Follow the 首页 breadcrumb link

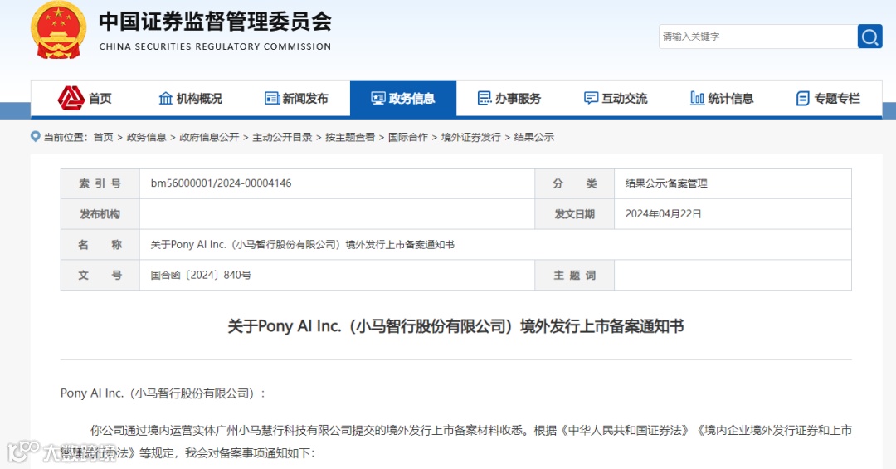(104, 137)
